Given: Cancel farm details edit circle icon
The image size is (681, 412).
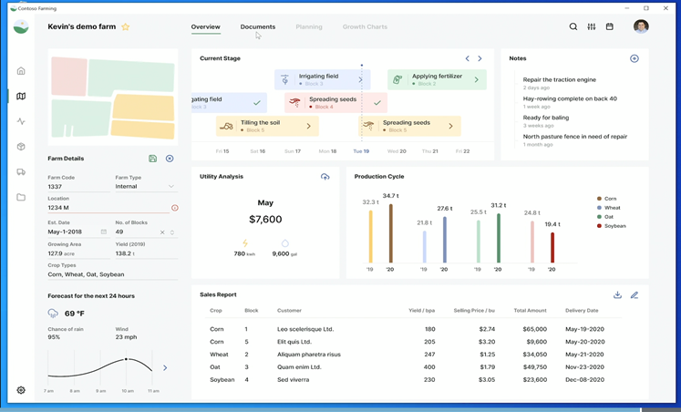Looking at the screenshot, I should tap(170, 159).
